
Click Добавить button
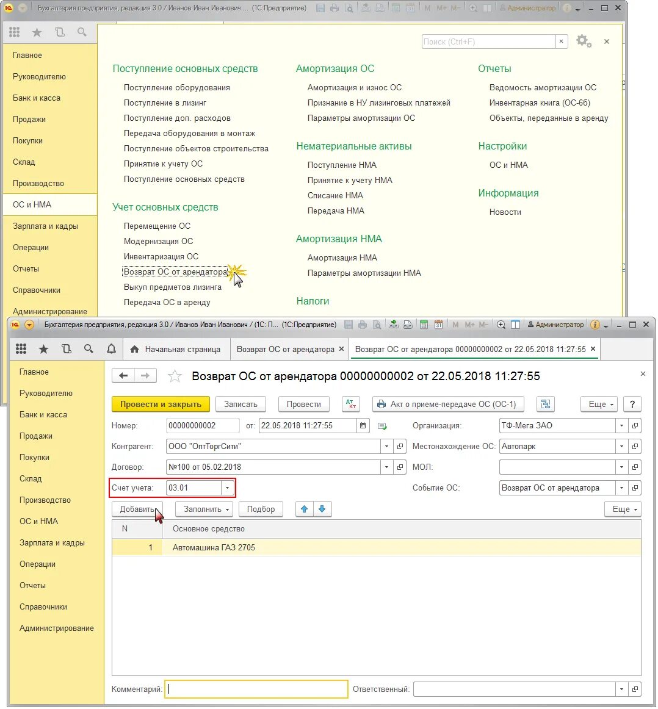click(137, 509)
